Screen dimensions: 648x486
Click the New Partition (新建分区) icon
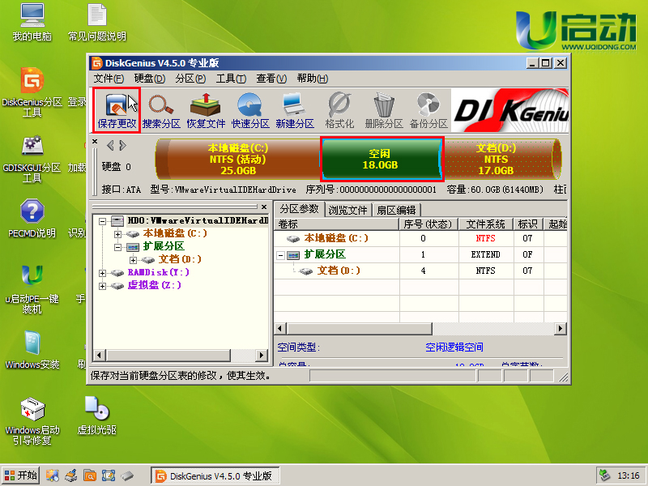294,110
